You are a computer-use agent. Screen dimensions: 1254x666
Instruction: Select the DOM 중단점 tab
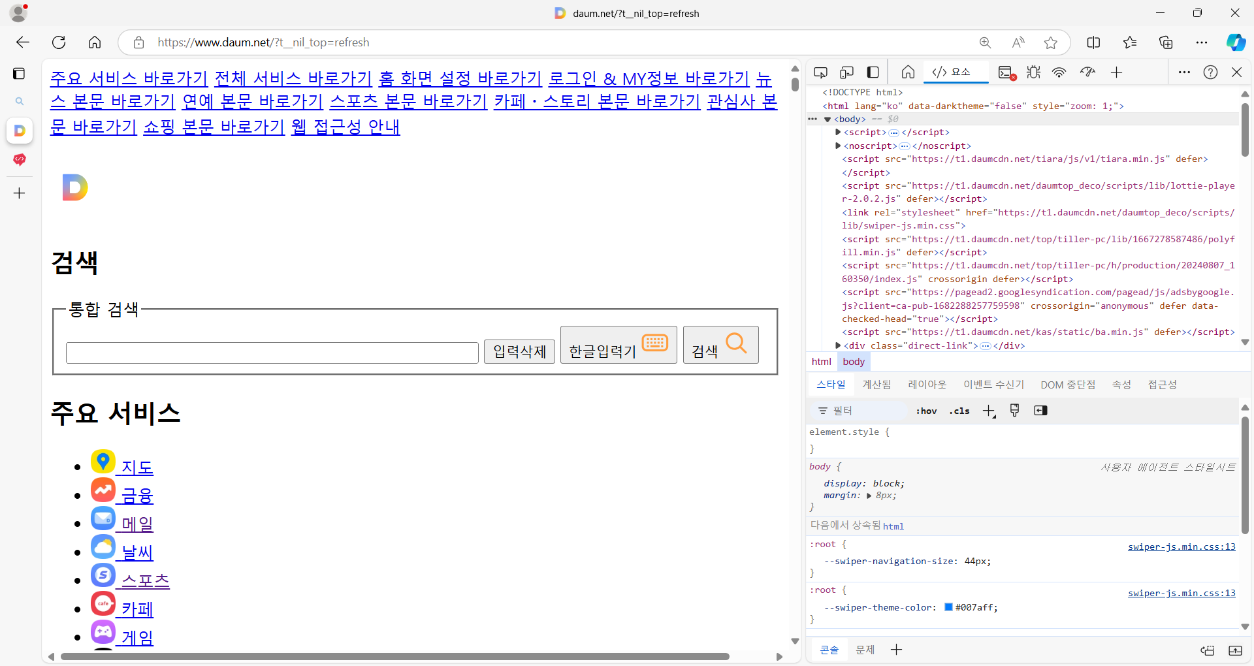tap(1068, 385)
